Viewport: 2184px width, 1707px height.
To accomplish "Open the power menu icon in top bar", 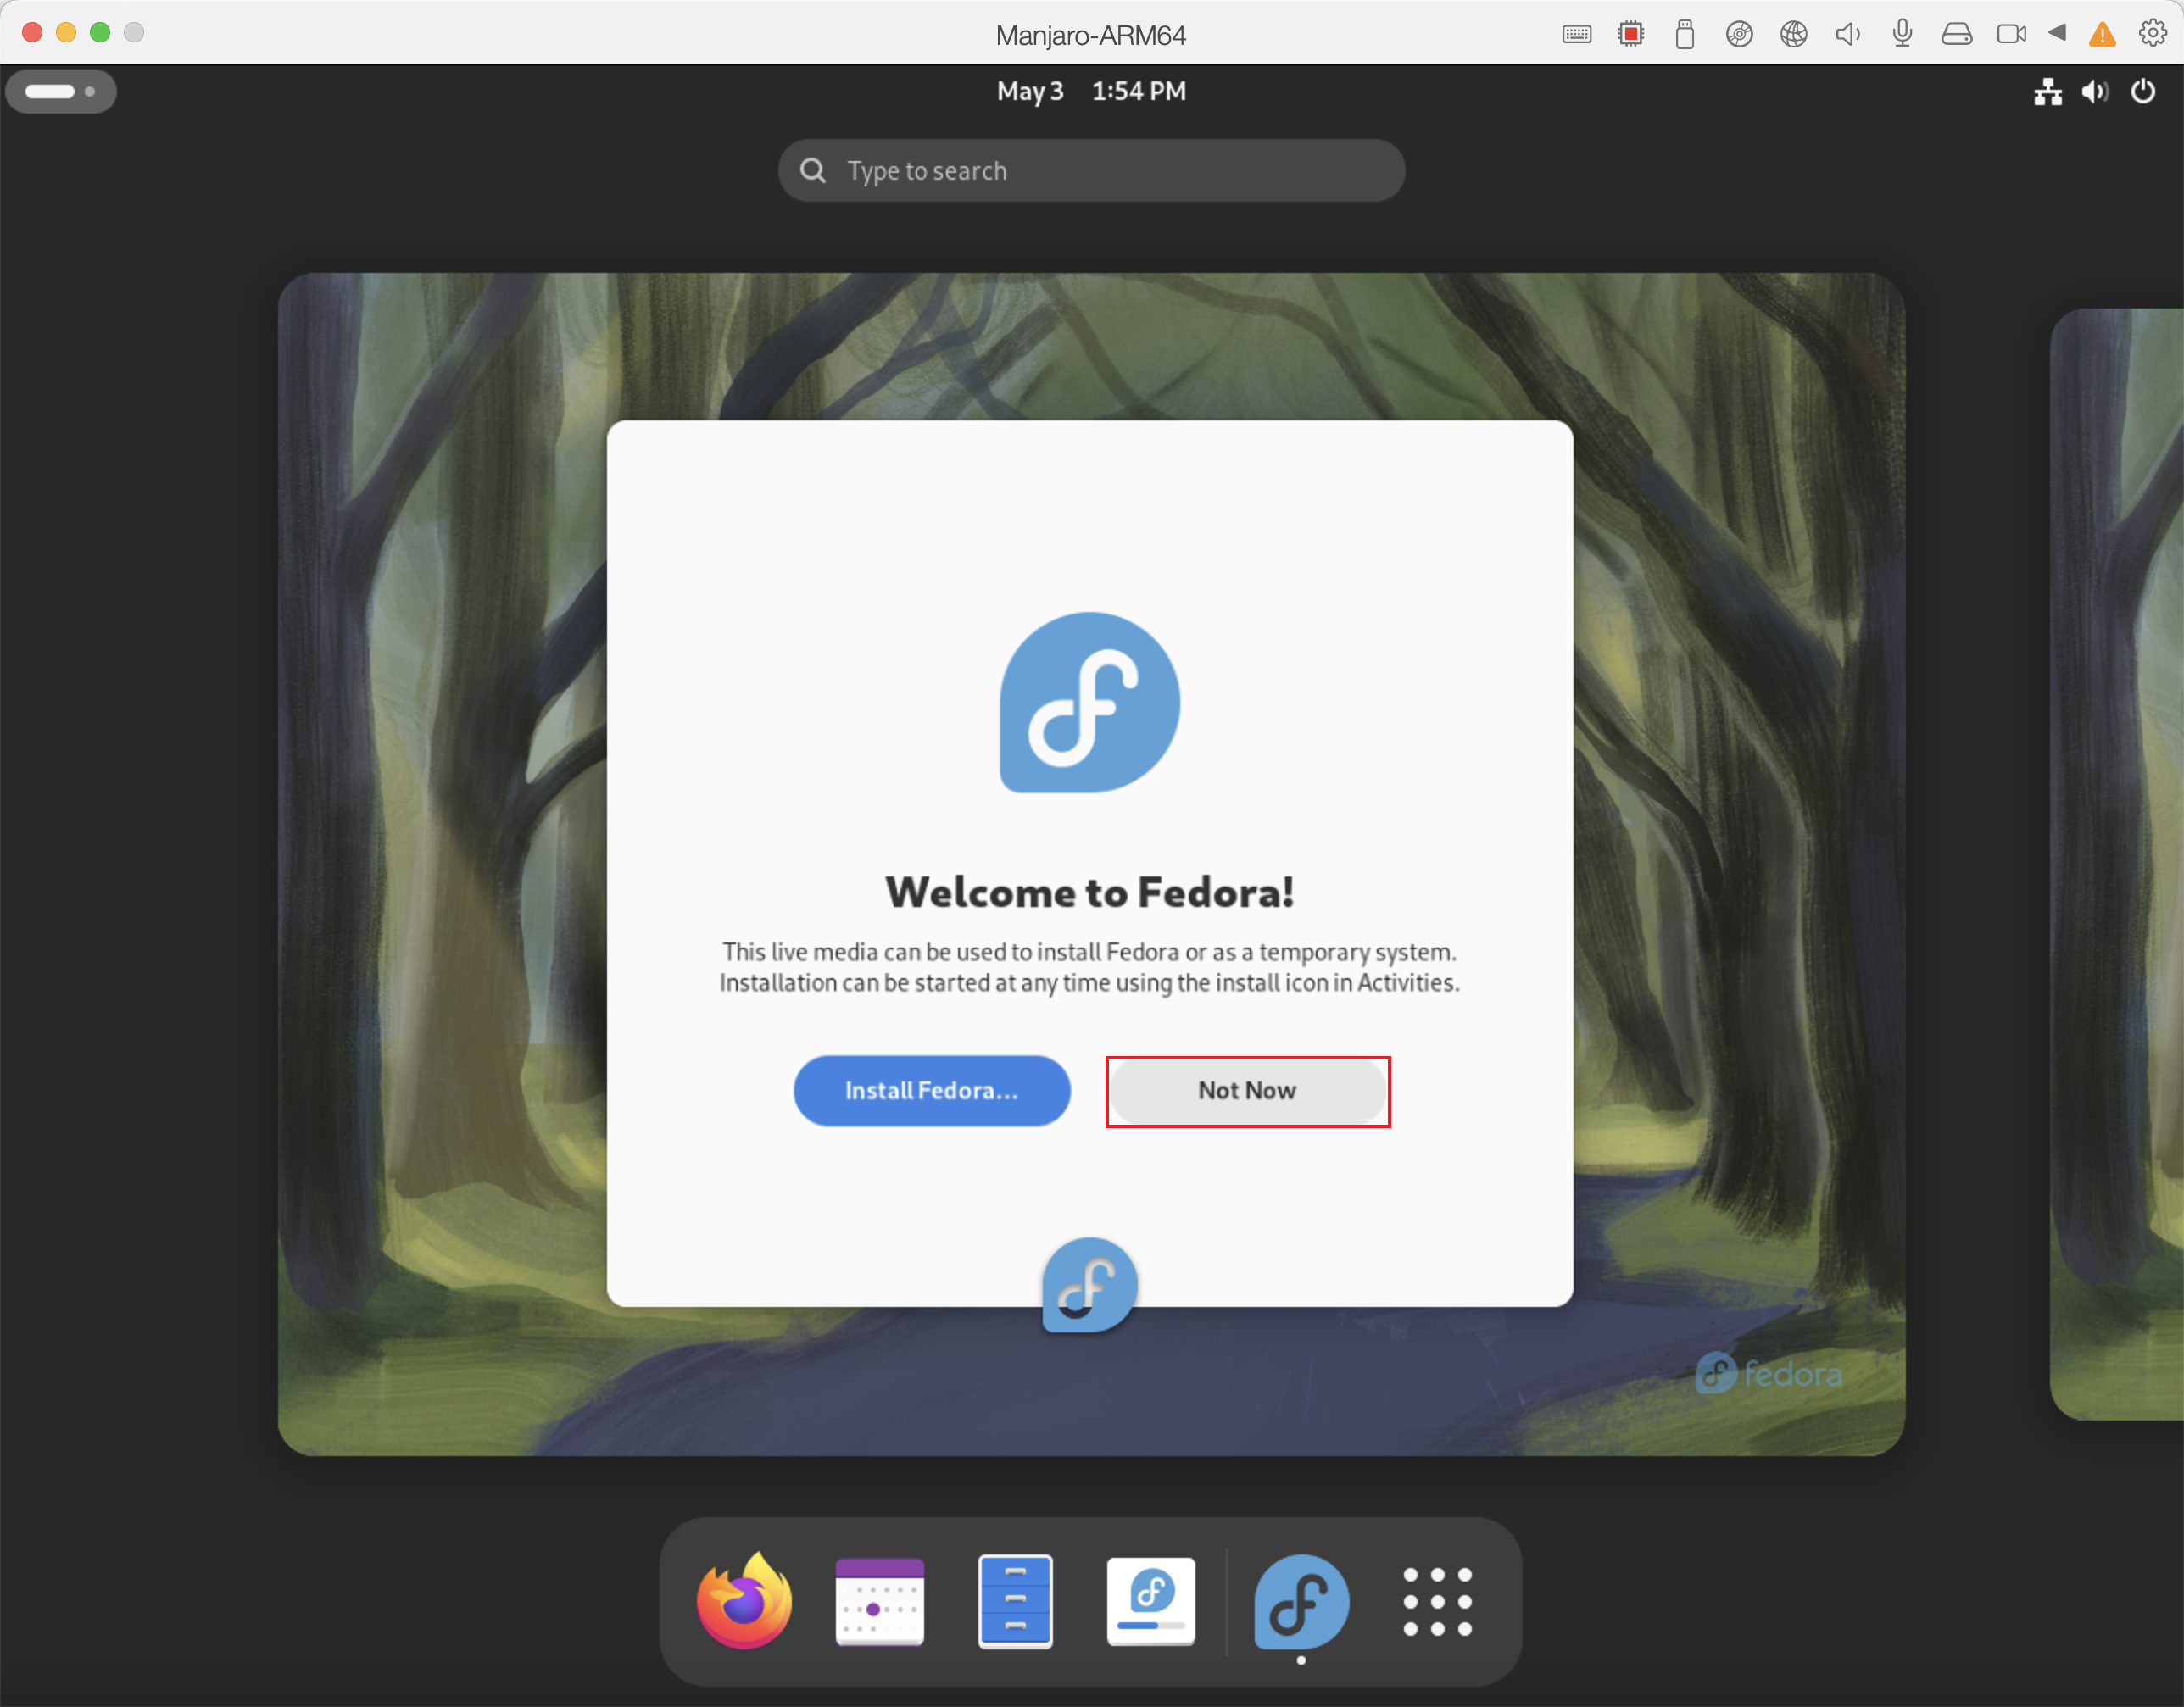I will coord(2143,92).
